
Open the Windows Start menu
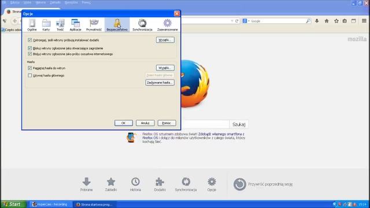click(13, 204)
